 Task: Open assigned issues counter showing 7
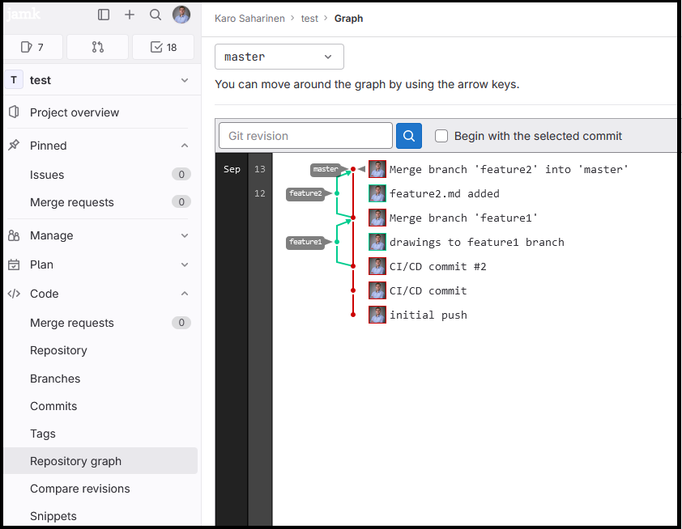(32, 47)
